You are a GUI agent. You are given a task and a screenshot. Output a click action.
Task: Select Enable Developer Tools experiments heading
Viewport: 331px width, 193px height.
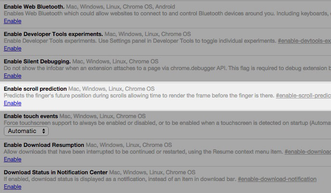[53, 34]
